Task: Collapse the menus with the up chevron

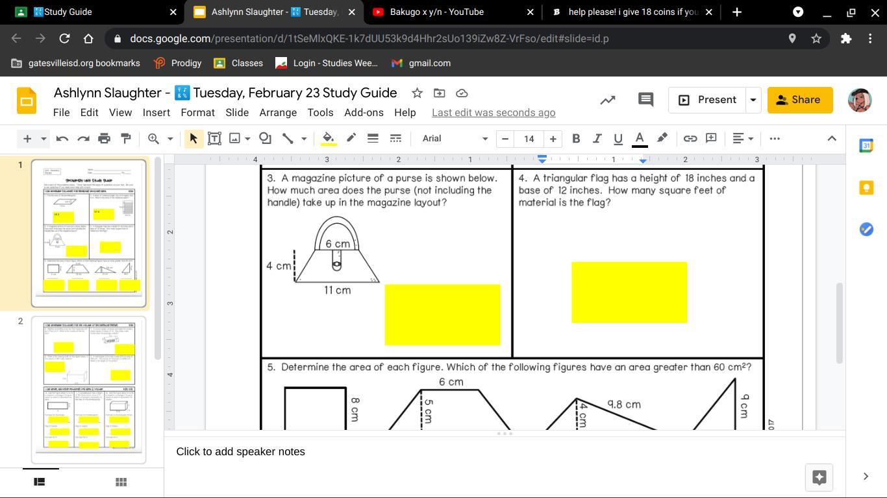Action: pyautogui.click(x=831, y=138)
